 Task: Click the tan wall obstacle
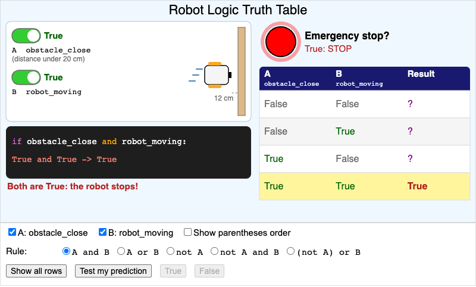pyautogui.click(x=242, y=71)
